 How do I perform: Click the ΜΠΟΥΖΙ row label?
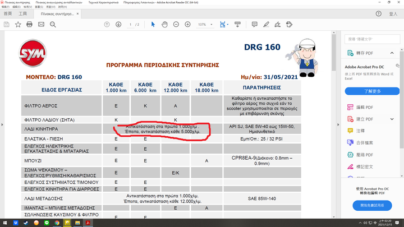point(33,161)
